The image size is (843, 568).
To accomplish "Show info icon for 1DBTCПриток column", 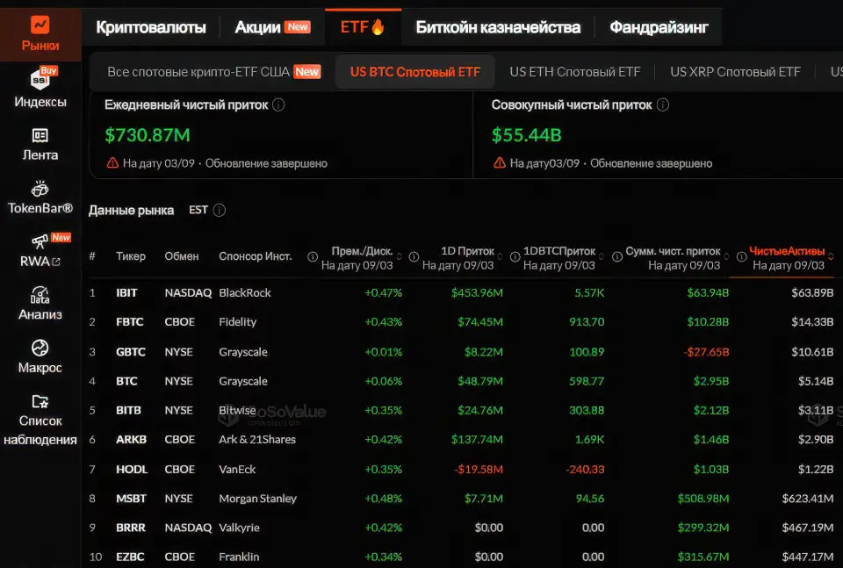I will point(515,257).
